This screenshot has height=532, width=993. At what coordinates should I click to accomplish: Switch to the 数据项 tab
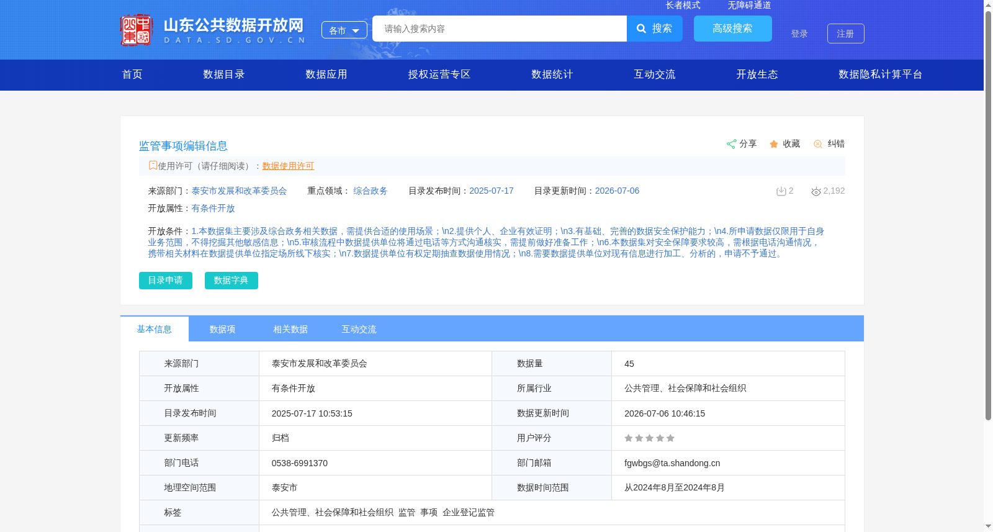pos(223,329)
